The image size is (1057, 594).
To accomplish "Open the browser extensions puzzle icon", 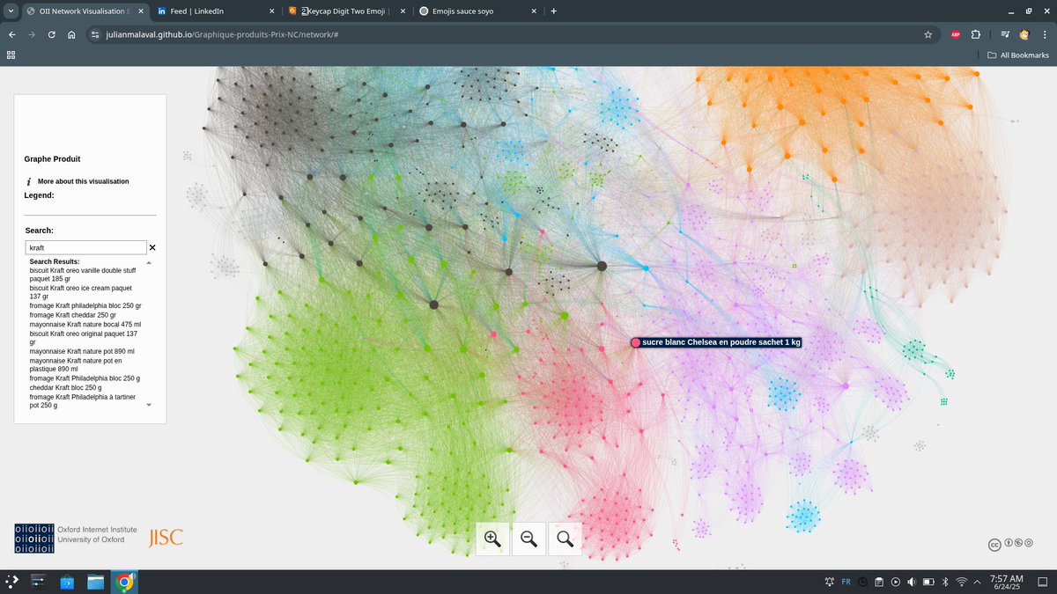I will [976, 34].
